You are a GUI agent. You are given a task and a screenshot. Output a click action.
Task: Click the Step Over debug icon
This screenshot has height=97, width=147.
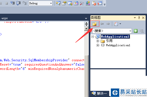[x=19, y=3]
